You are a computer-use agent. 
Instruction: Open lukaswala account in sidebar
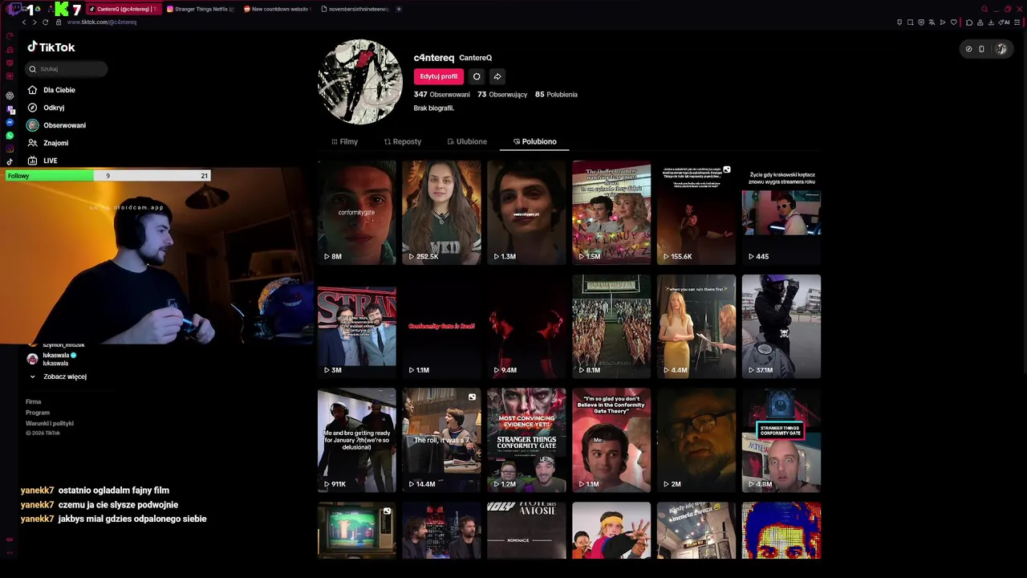tap(56, 359)
